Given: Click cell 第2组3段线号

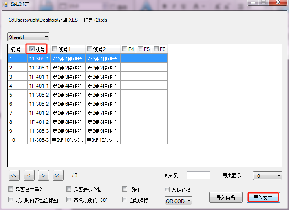Looking at the screenshot, I should tap(68, 77).
